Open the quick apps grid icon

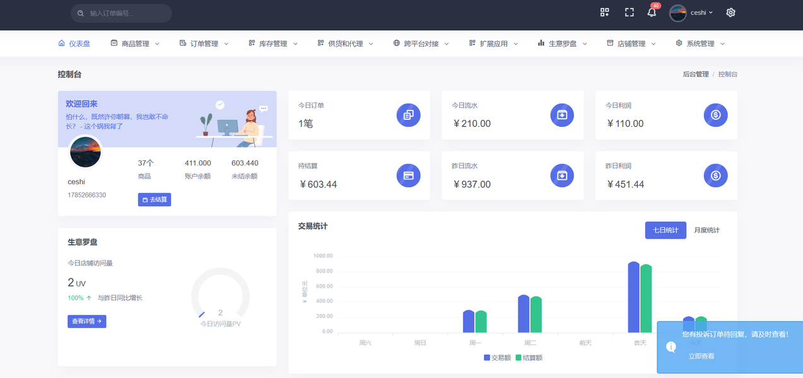604,13
